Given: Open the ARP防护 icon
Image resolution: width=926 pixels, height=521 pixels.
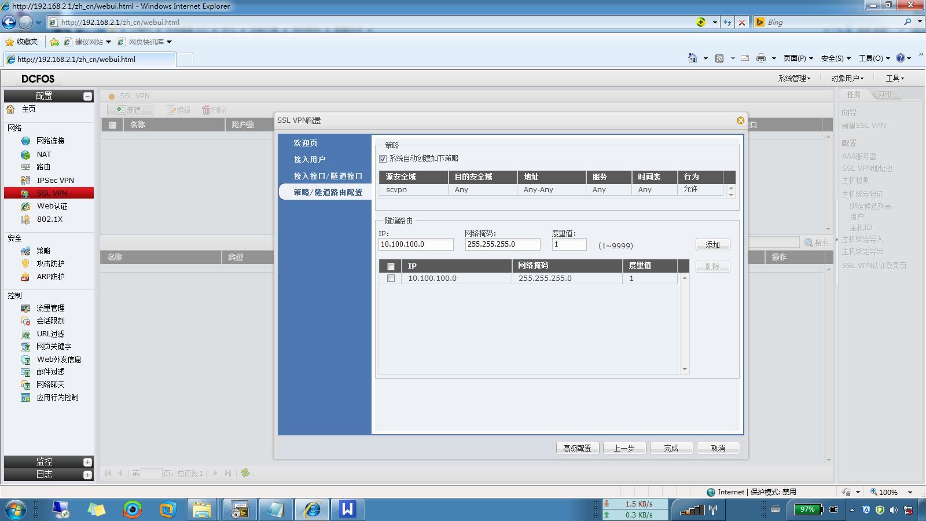Looking at the screenshot, I should (x=25, y=277).
